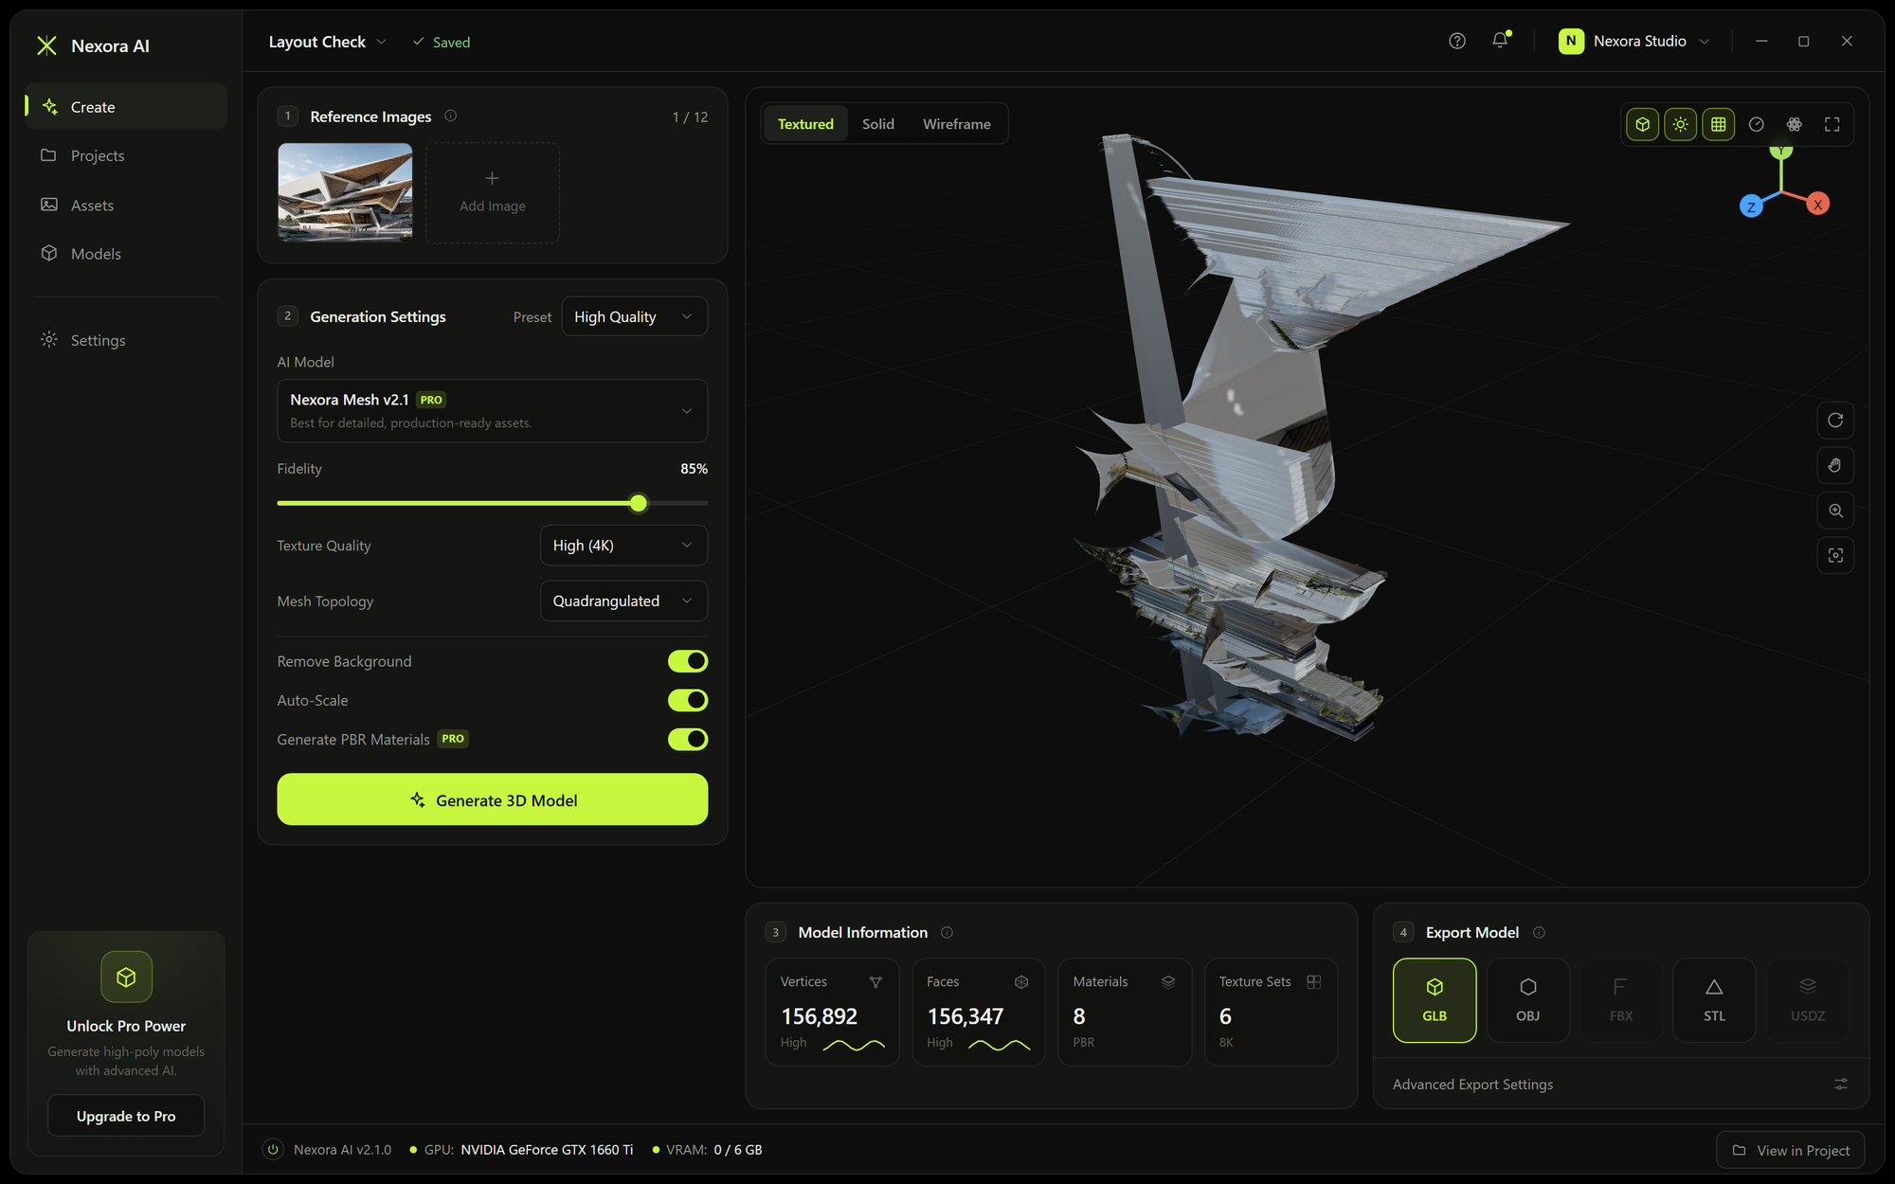Click Upgrade to Pro button
Screen dimensions: 1895x1184
(x=126, y=1116)
